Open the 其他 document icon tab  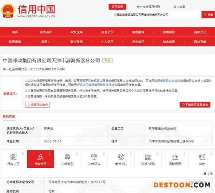[202, 157]
